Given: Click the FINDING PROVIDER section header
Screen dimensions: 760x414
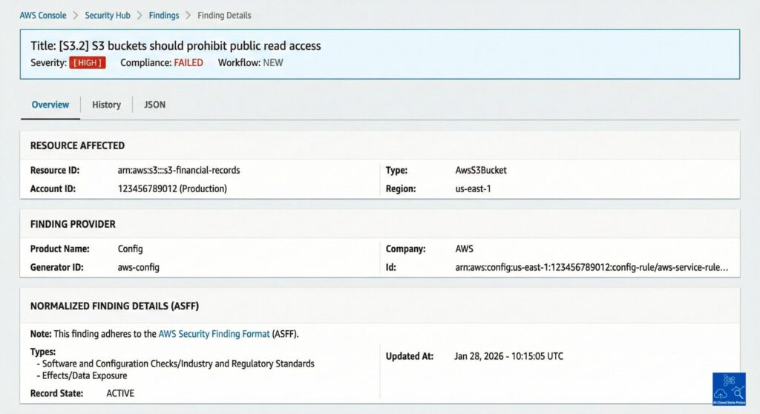Looking at the screenshot, I should tap(73, 224).
